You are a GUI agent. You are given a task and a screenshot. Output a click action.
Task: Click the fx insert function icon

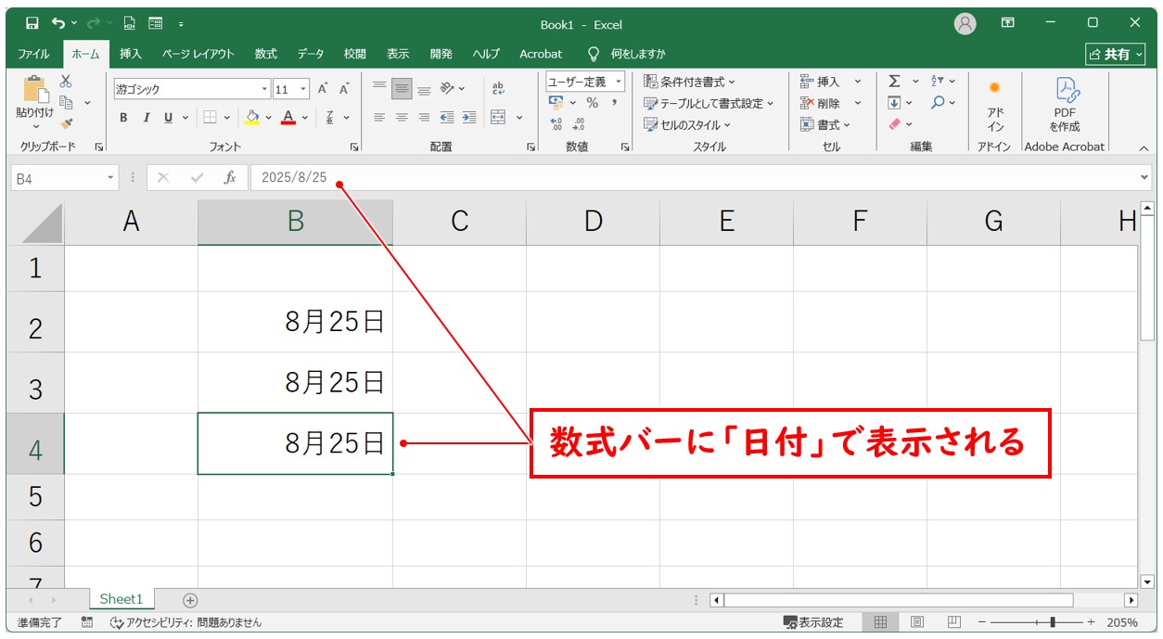pos(230,177)
